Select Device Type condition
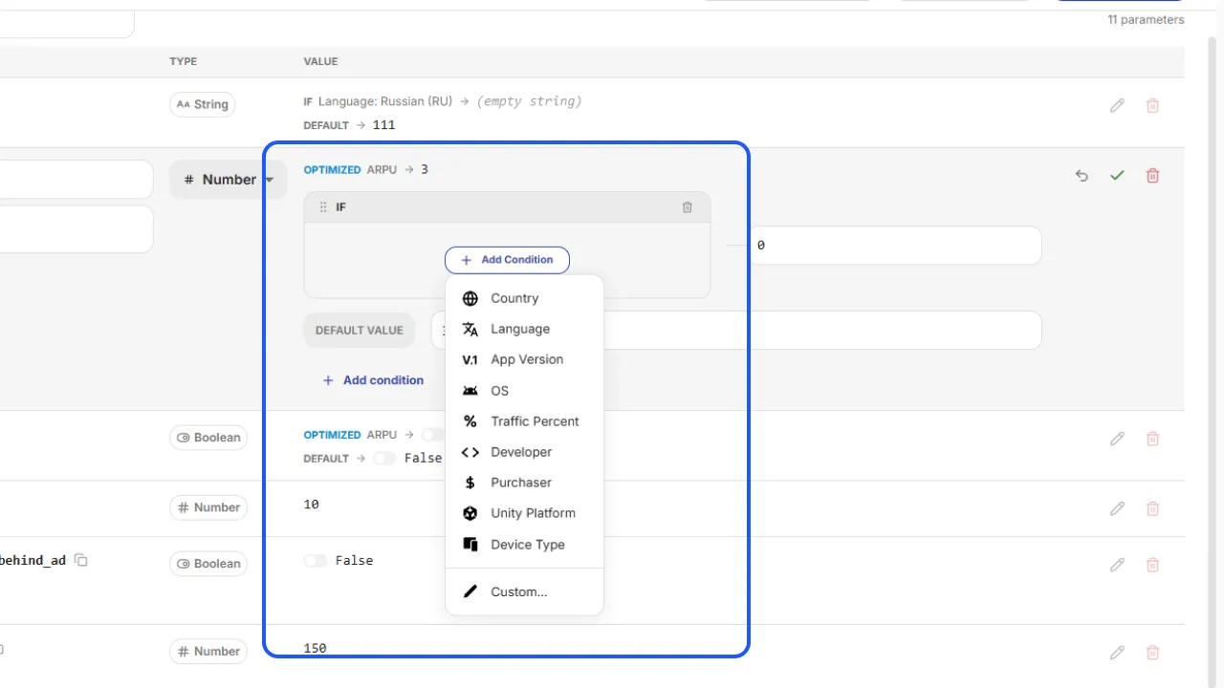Viewport: 1224px width, 688px height. [x=524, y=545]
